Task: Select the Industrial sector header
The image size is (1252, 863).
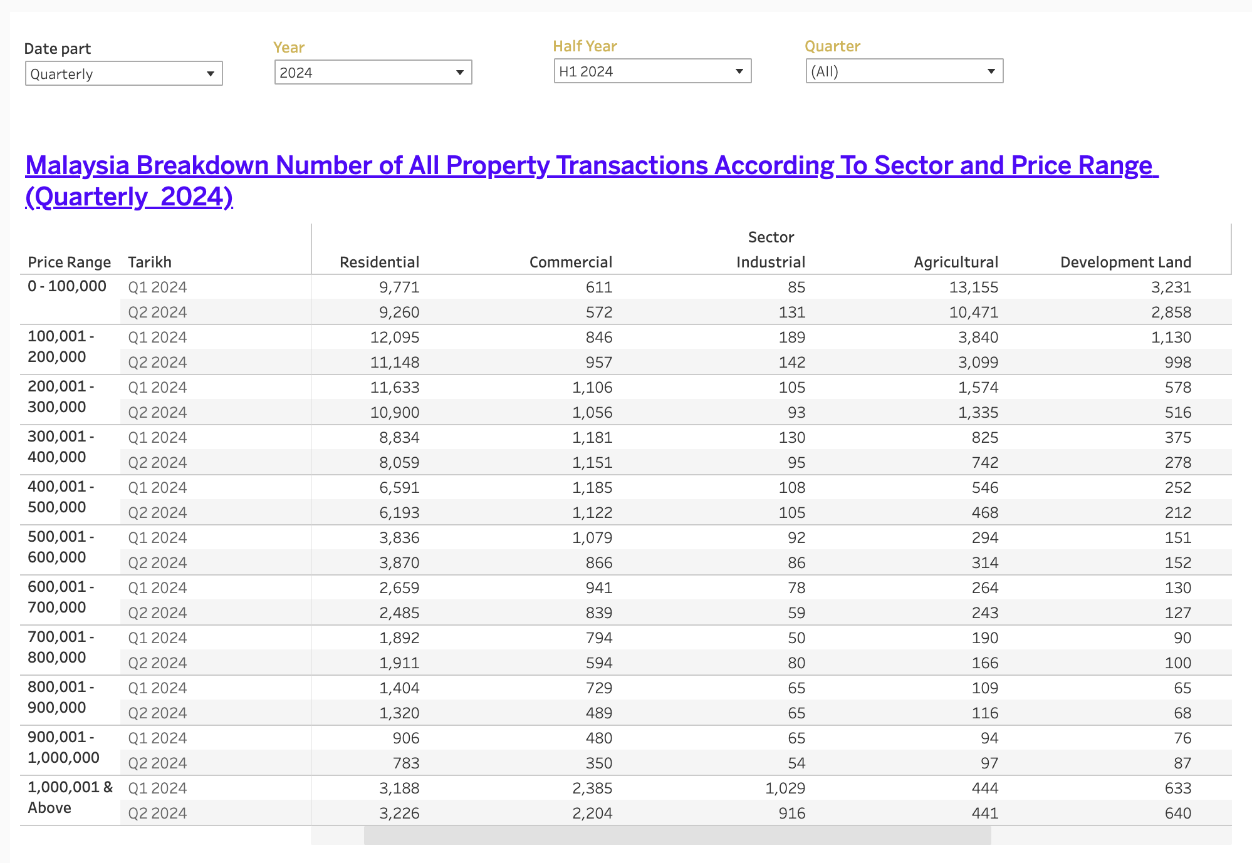Action: [770, 262]
